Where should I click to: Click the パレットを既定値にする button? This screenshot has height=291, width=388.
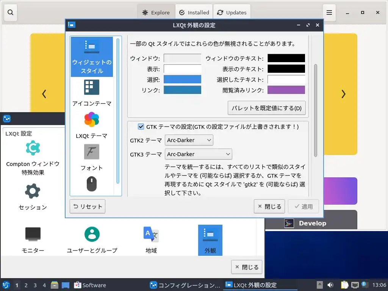click(266, 108)
